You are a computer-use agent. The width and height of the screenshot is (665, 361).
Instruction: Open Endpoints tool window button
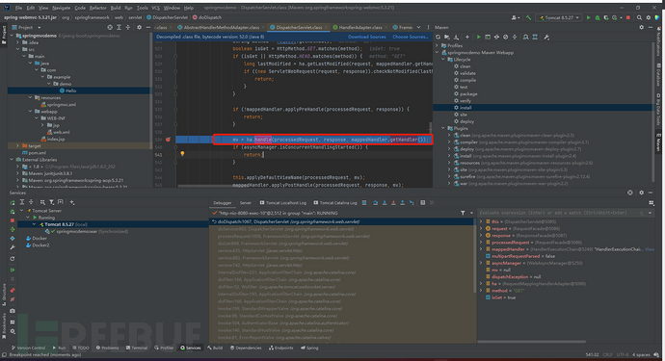click(x=280, y=348)
